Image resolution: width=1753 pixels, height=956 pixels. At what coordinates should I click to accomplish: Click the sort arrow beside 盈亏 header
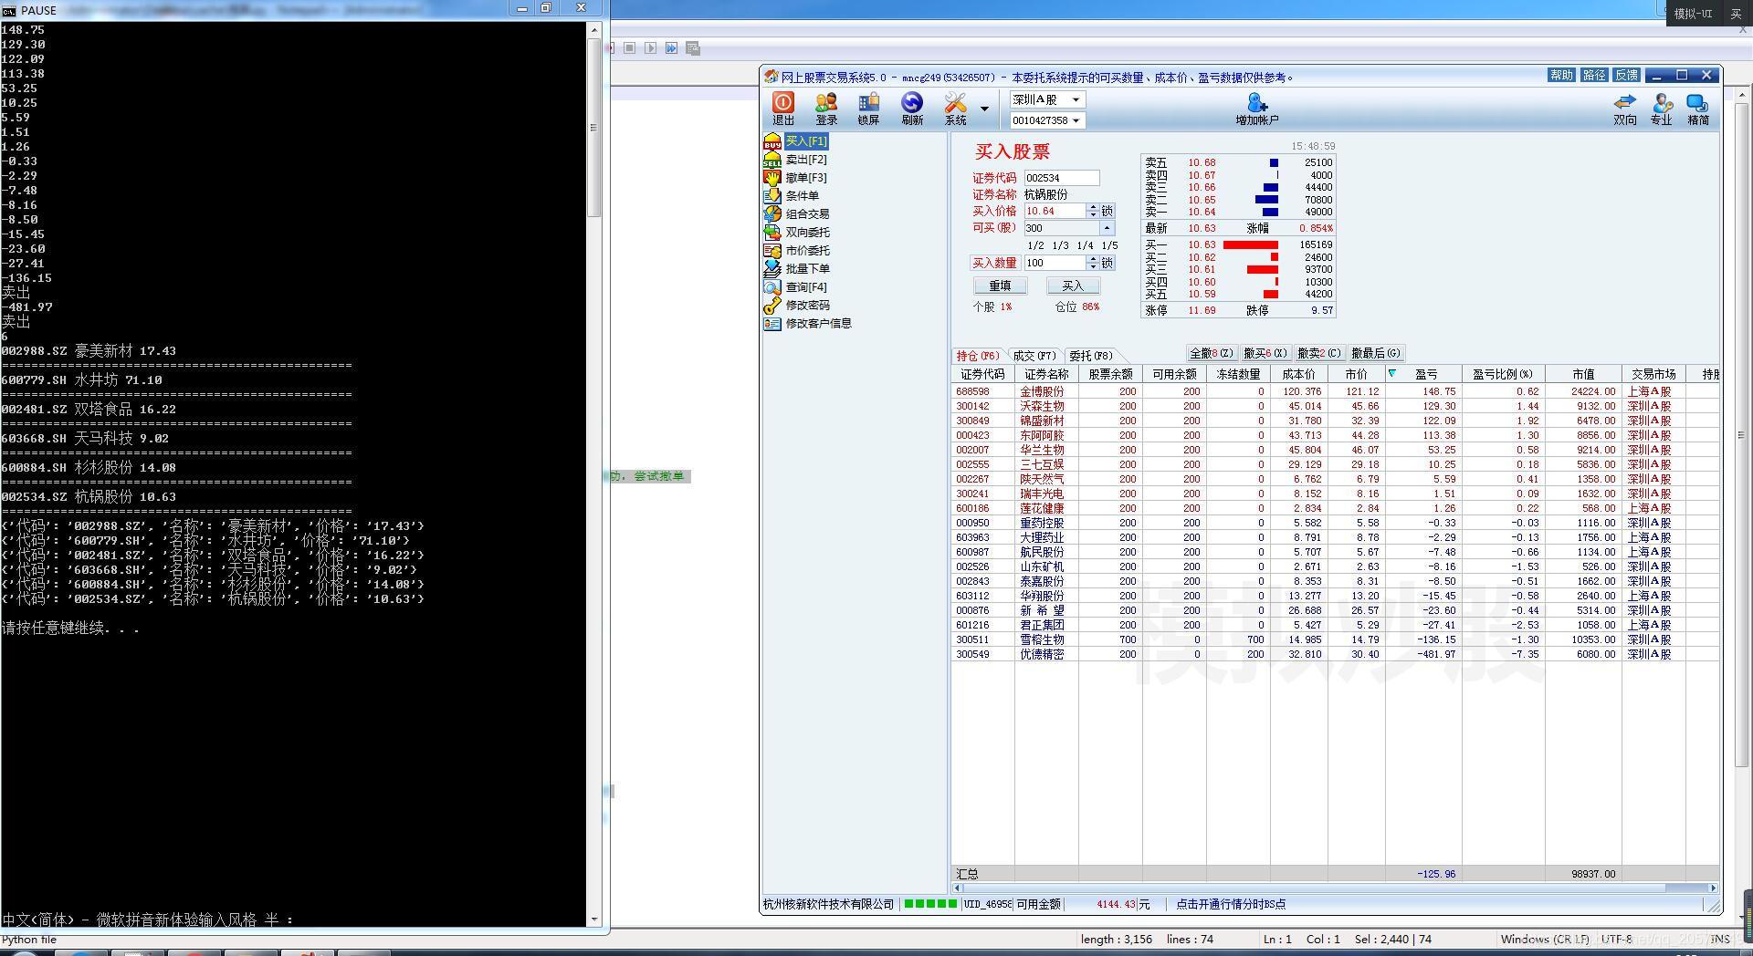(x=1391, y=374)
